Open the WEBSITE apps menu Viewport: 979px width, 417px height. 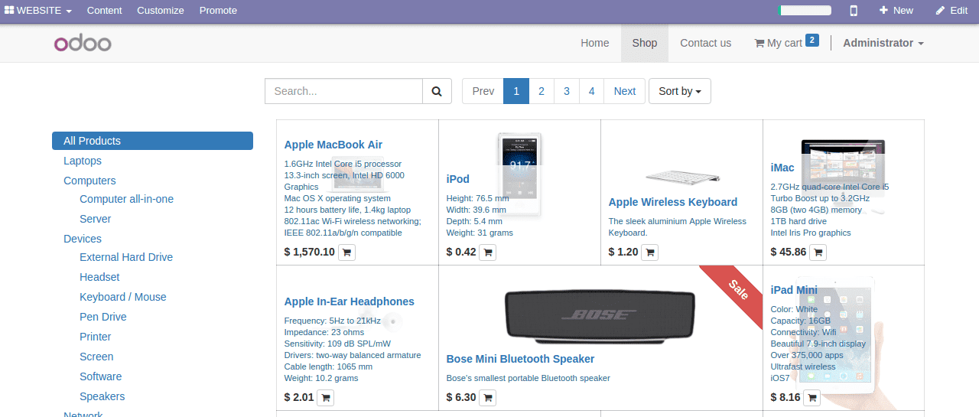tap(38, 11)
